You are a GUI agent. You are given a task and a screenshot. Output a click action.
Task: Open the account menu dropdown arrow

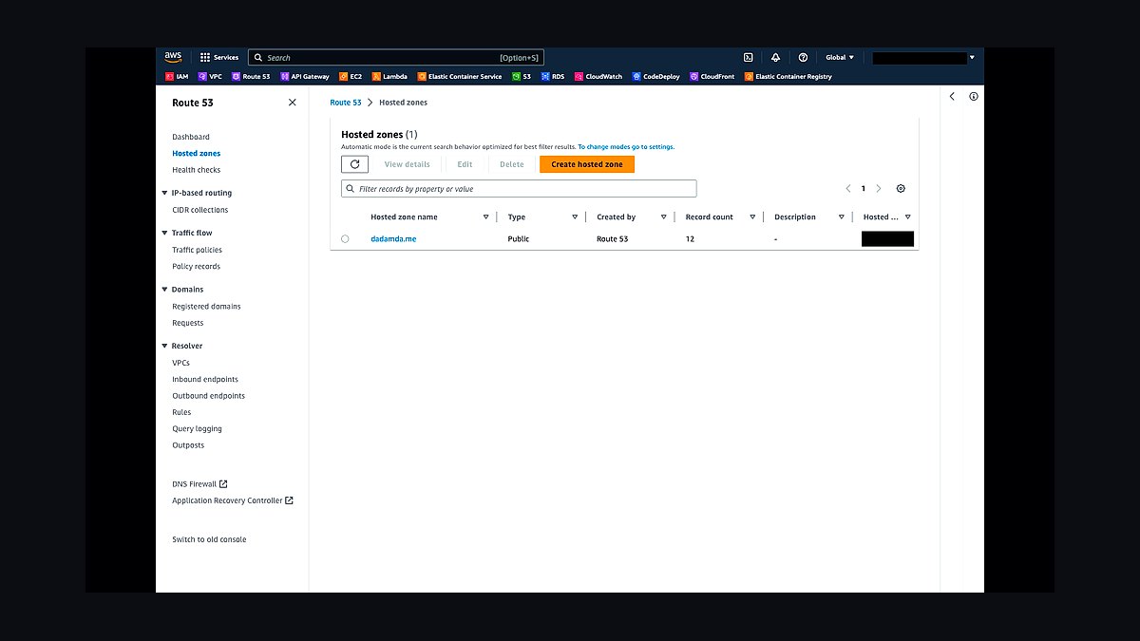[x=972, y=58]
